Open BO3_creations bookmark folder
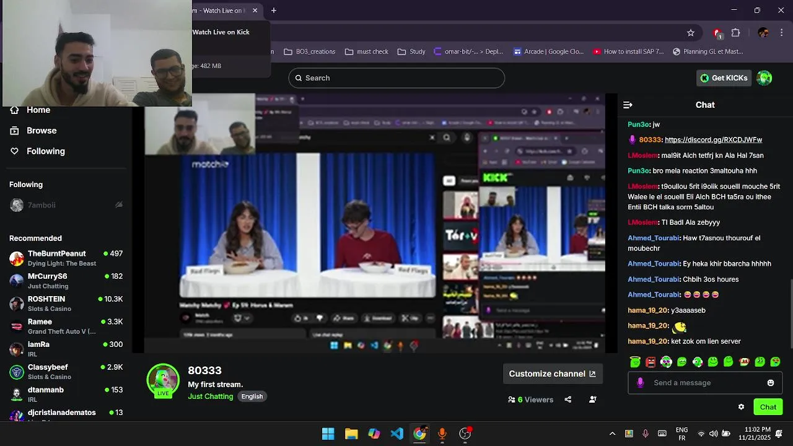 309,51
